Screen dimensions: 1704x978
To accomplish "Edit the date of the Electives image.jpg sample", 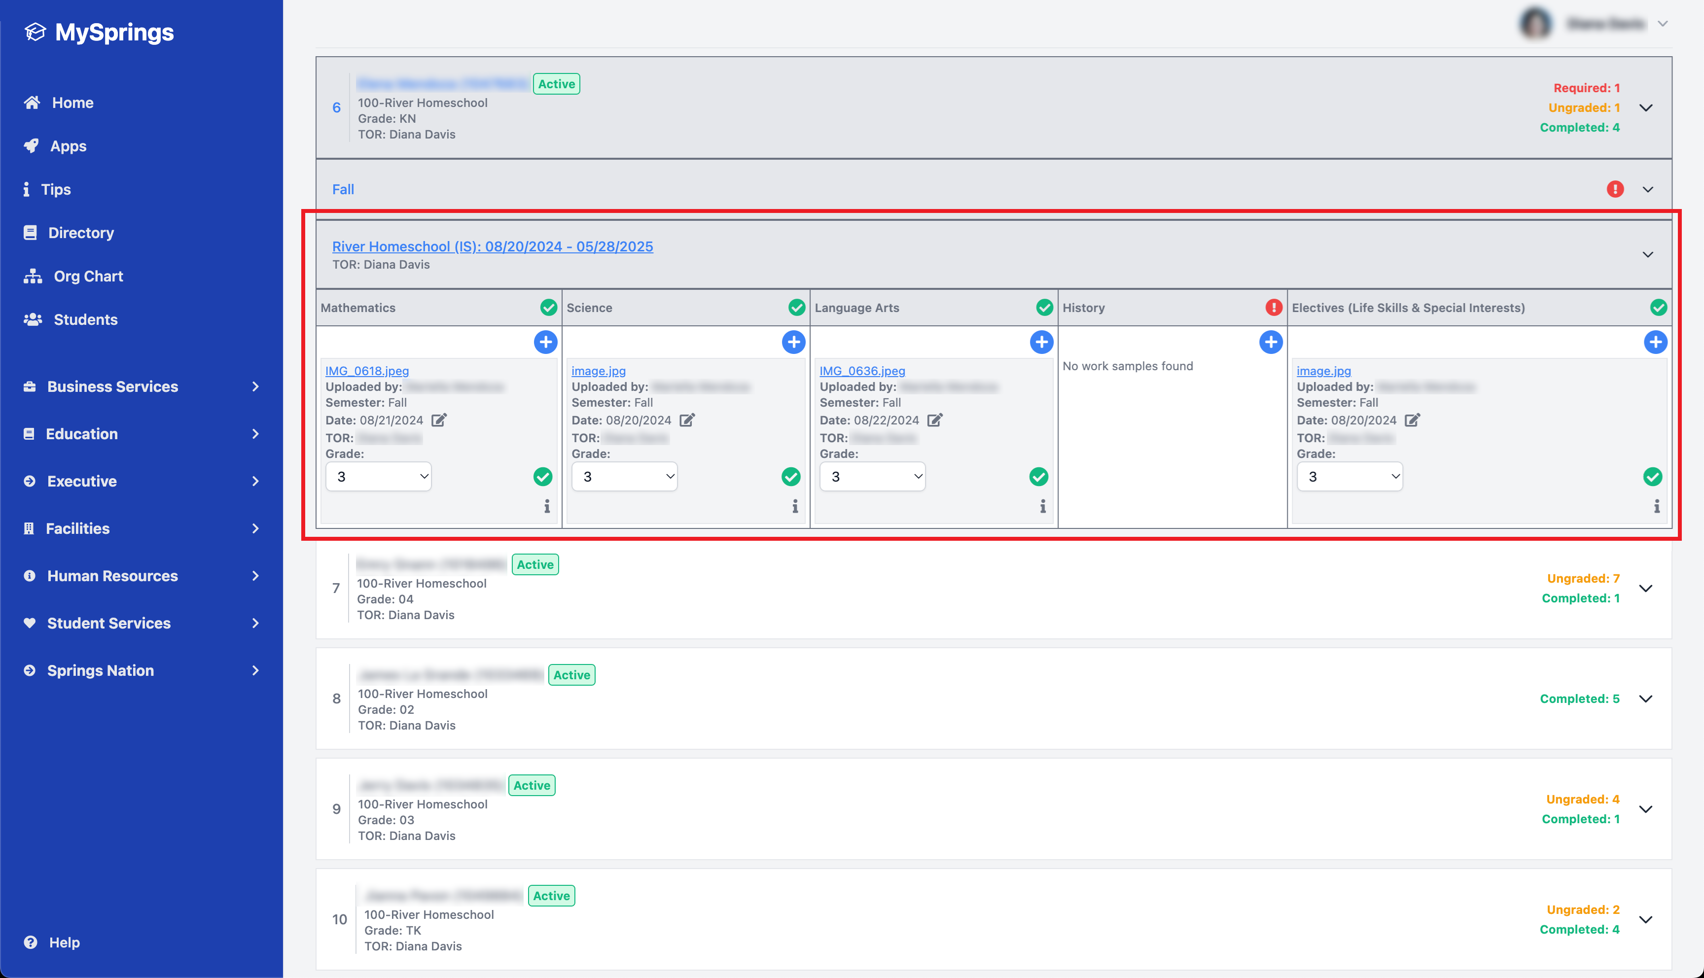I will (1412, 420).
